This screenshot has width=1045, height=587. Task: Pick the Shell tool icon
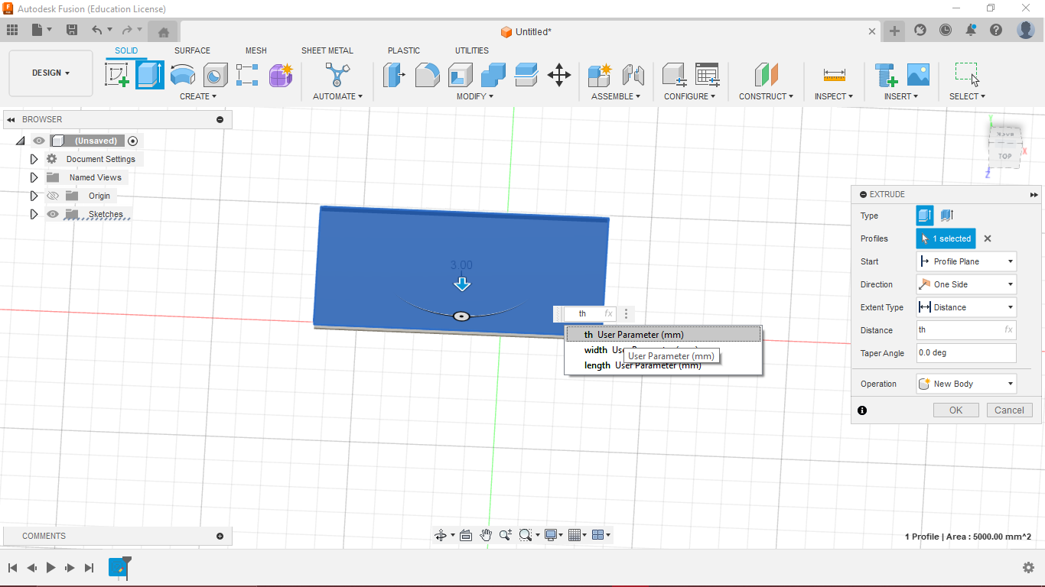[x=460, y=75]
